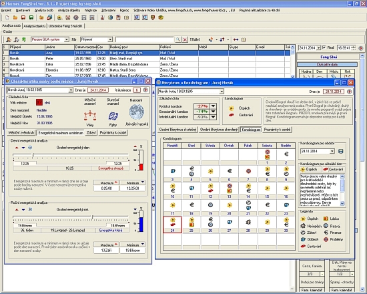Image resolution: width=367 pixels, height=294 pixels.
Task: Click the Ryby fish zodiac icon
Action: (113, 116)
